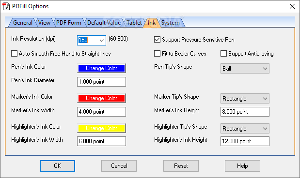Click the '(60-600)' range hint text
This screenshot has height=178, width=300.
(118, 39)
